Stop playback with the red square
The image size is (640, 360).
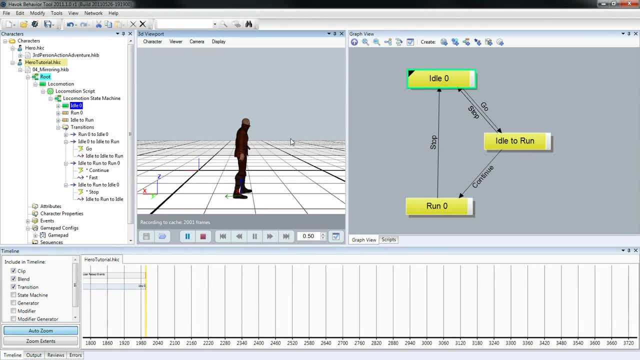pos(203,236)
